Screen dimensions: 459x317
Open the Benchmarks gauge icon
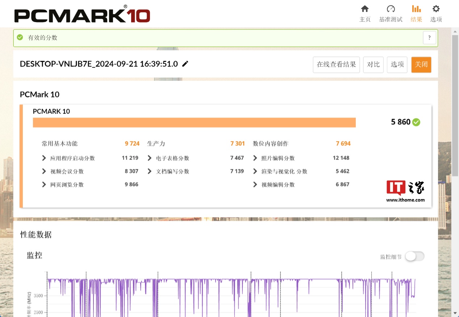coord(391,9)
